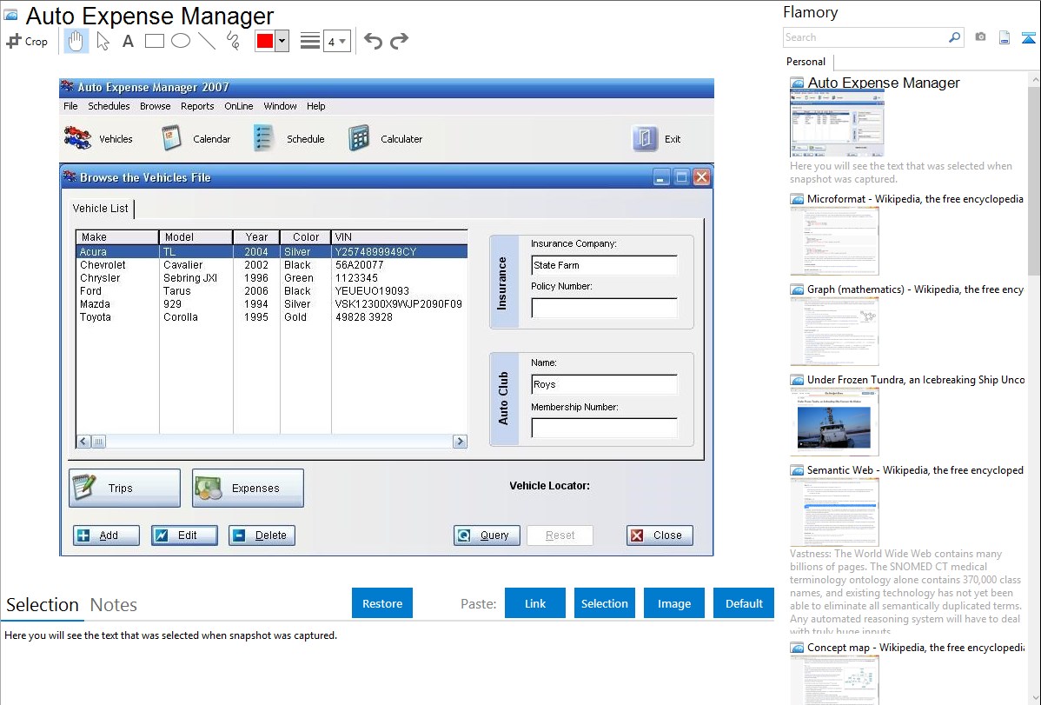
Task: Activate the hand pan tool
Action: coord(76,41)
